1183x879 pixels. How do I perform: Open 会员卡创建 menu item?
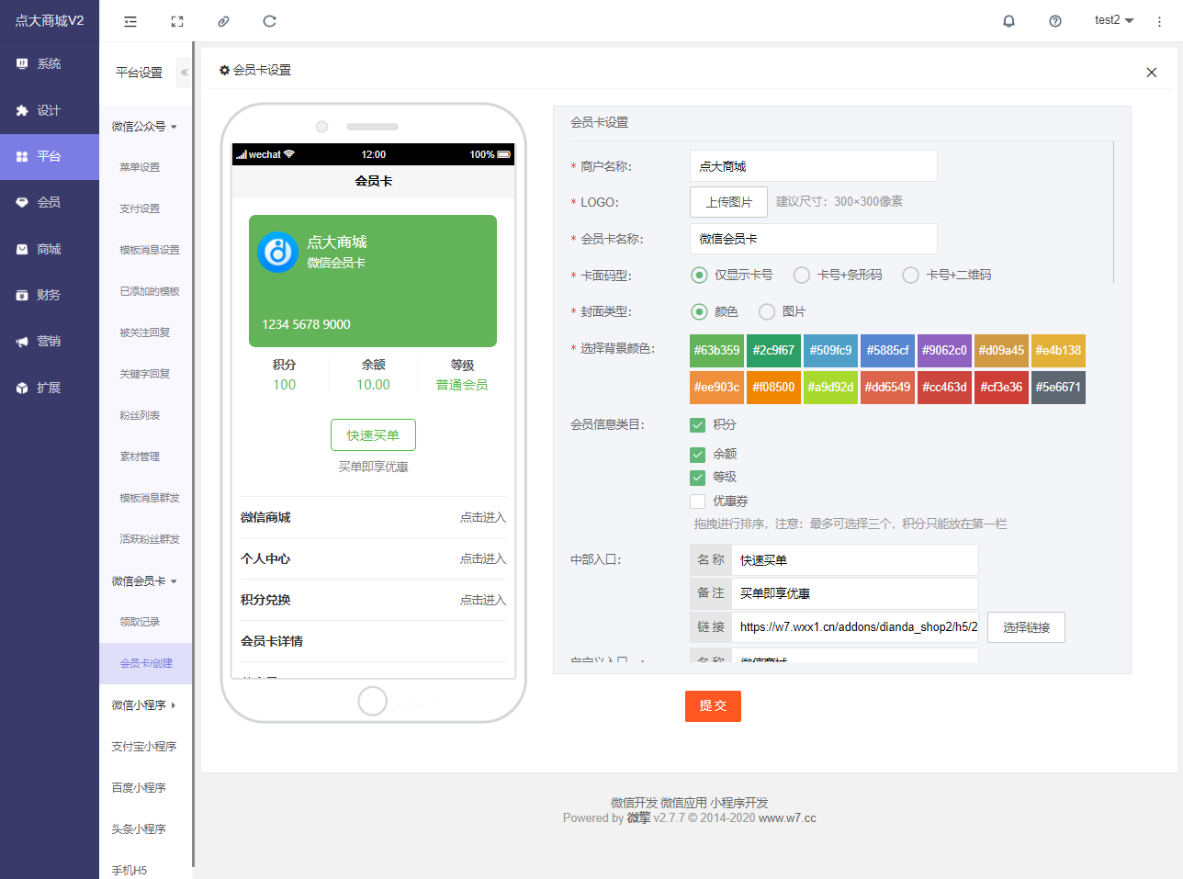tap(146, 663)
